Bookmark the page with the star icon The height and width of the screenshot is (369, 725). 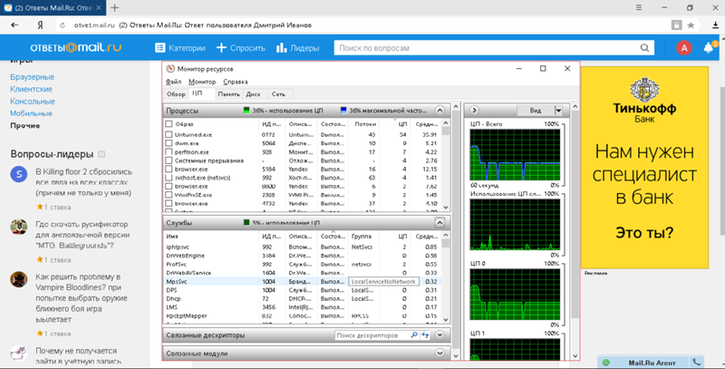(x=691, y=25)
